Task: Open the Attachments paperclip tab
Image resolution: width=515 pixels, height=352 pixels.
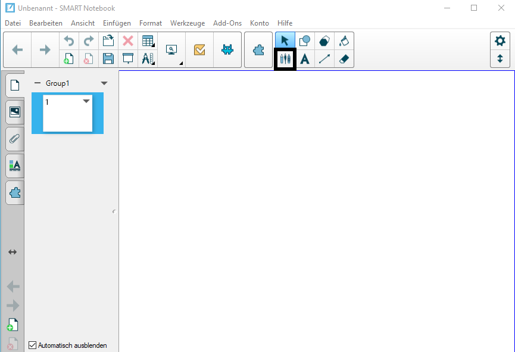Action: 15,139
